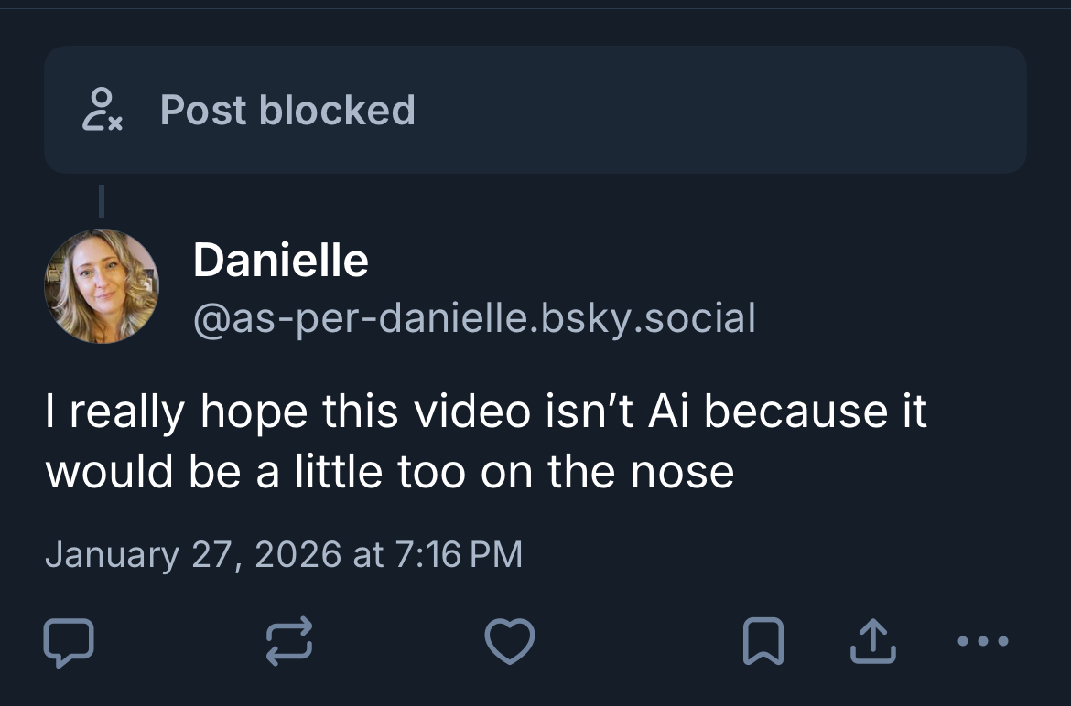Click the date January 27, 2026

pos(192,555)
